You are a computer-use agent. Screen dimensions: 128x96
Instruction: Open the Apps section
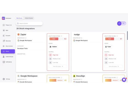coord(7,30)
